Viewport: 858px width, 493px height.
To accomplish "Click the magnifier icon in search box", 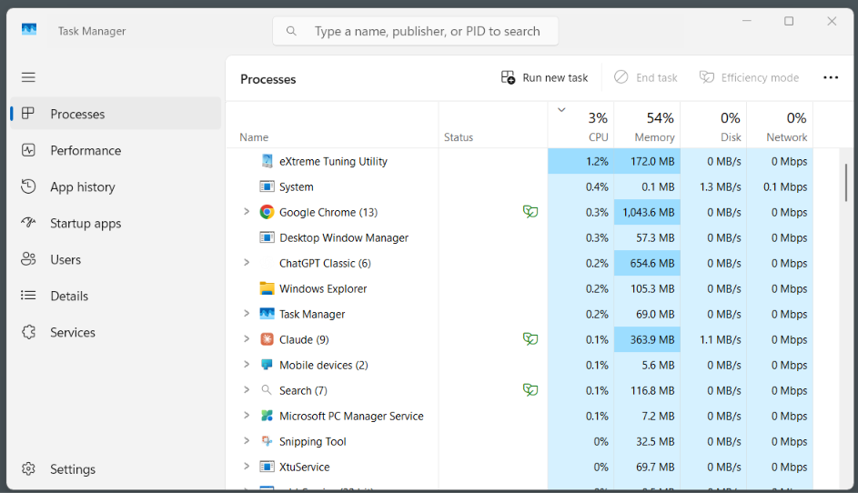I will click(291, 31).
